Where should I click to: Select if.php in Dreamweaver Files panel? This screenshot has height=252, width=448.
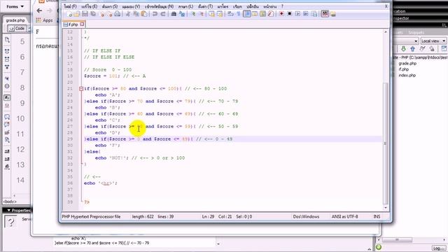pyautogui.click(x=403, y=69)
